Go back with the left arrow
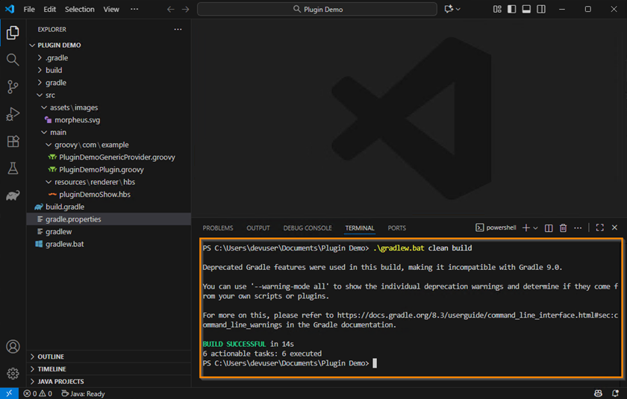This screenshot has height=399, width=627. tap(171, 9)
